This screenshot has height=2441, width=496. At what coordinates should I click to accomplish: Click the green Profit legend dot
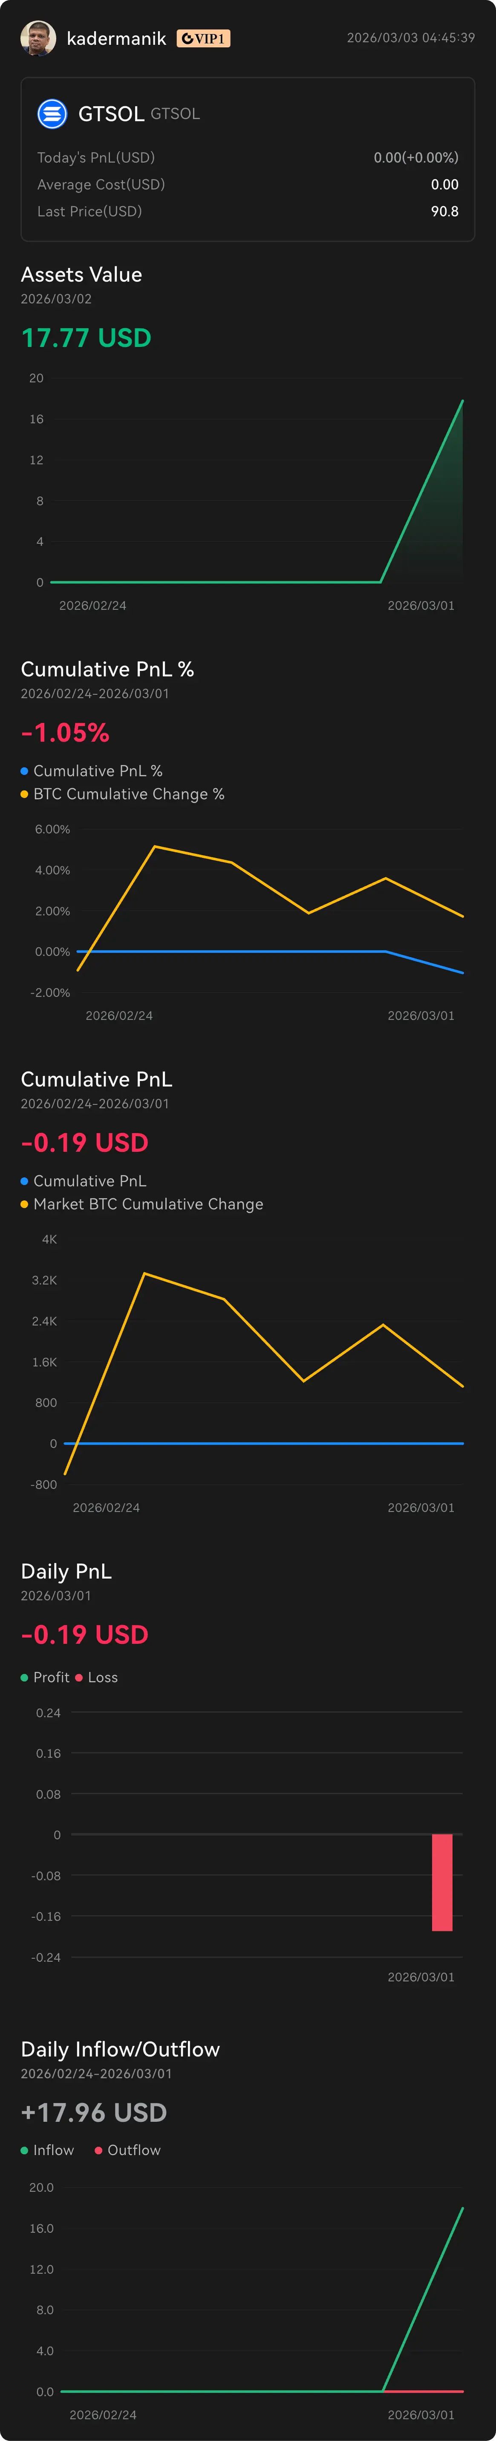coord(25,1677)
